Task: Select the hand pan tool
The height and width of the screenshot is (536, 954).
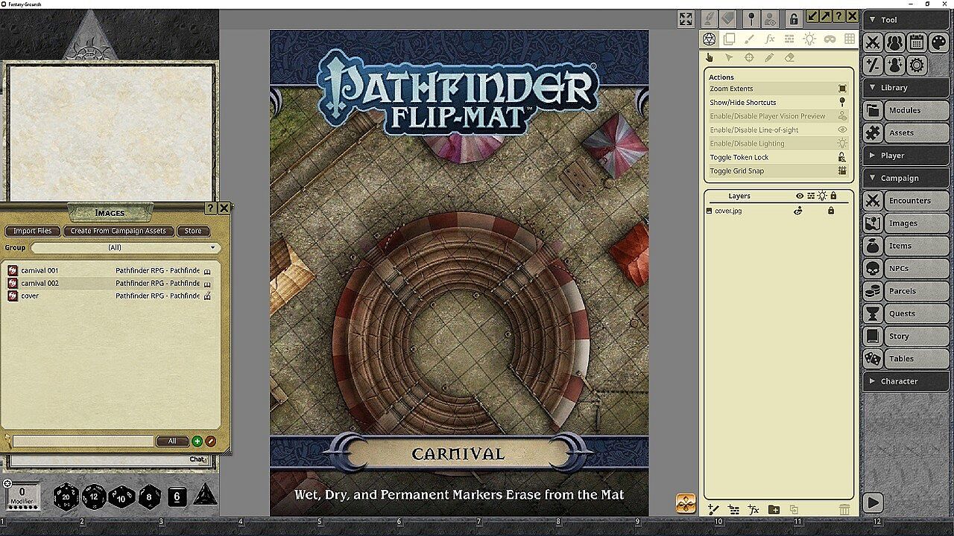Action: 710,57
